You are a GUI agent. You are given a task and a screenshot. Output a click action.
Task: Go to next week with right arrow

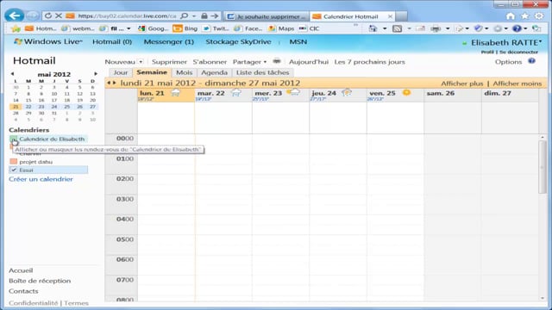pyautogui.click(x=114, y=83)
